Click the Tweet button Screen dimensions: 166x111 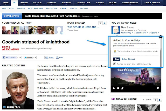tap(28, 58)
